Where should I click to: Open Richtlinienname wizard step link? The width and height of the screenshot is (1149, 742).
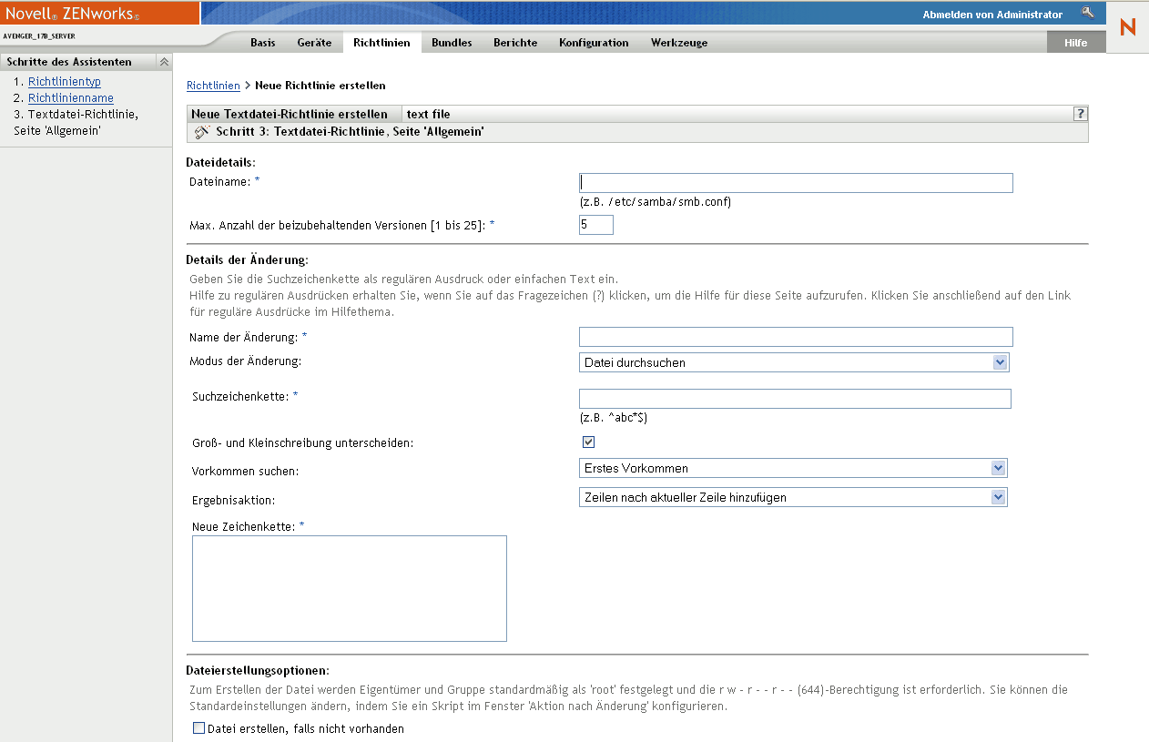coord(71,98)
